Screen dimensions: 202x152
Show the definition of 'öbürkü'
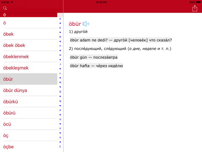pyautogui.click(x=29, y=102)
